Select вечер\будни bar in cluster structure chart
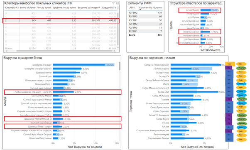This screenshot has height=150, width=250. 206,10
